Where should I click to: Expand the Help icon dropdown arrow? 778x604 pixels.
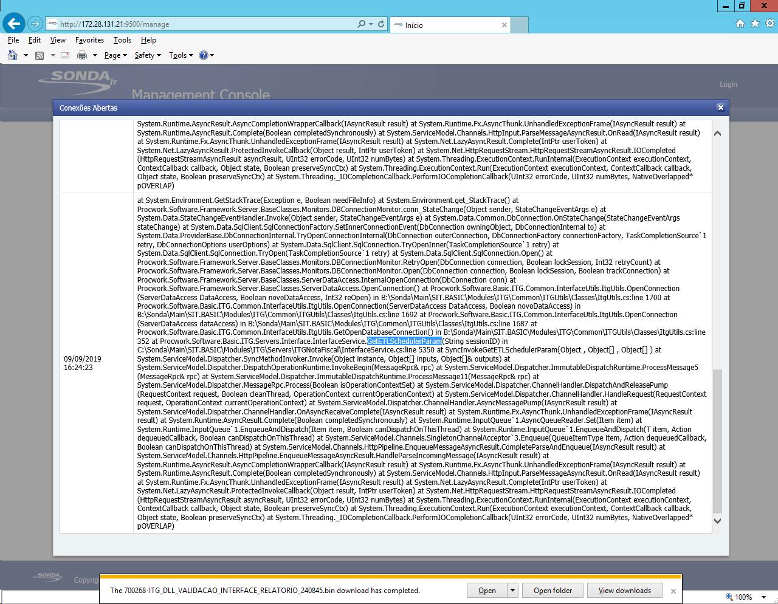point(212,55)
